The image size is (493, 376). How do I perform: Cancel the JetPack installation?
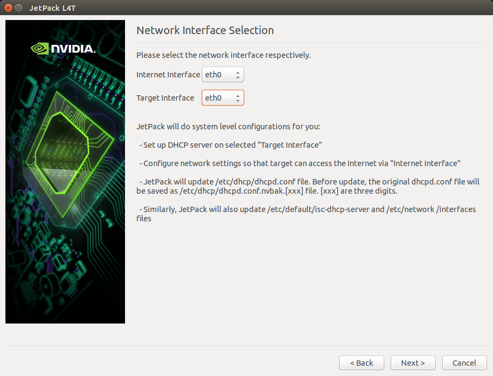[x=464, y=362]
